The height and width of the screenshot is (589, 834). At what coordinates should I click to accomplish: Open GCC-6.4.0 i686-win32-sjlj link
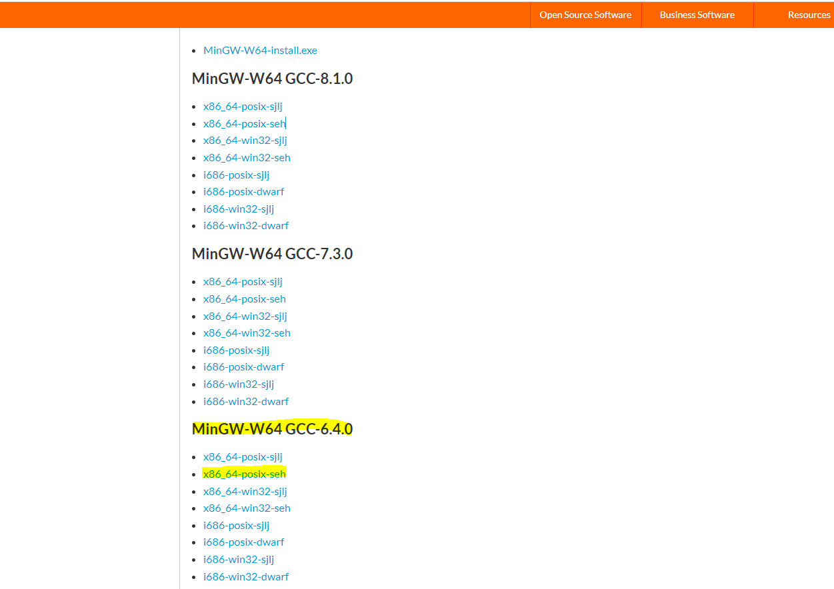pyautogui.click(x=239, y=560)
